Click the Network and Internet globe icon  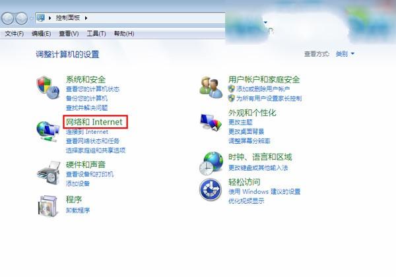[48, 131]
